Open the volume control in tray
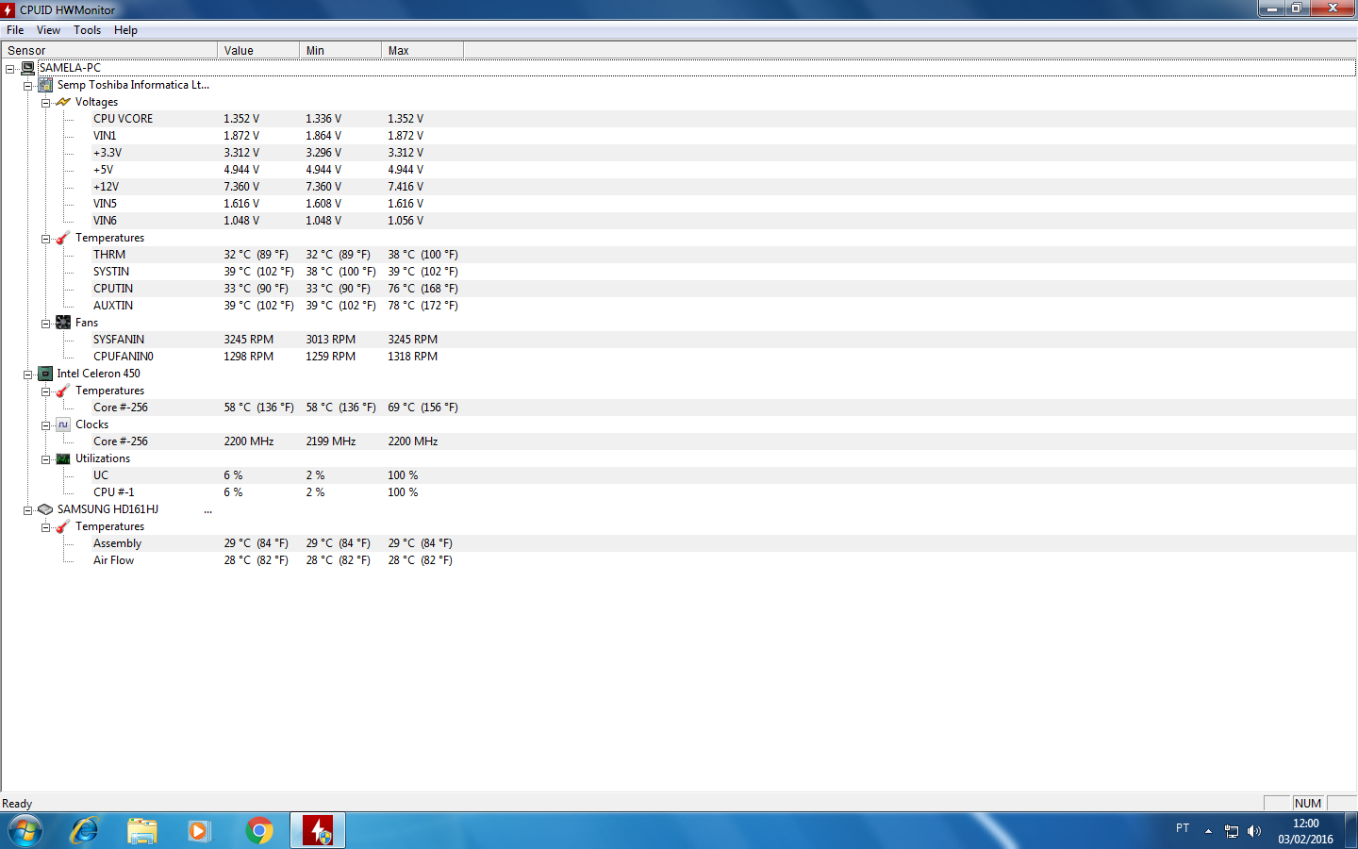Image resolution: width=1358 pixels, height=849 pixels. (x=1254, y=831)
